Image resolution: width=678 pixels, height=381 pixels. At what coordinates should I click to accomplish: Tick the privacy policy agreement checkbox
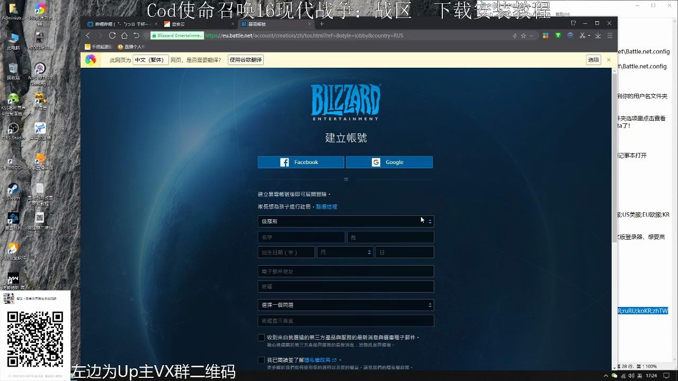(261, 360)
